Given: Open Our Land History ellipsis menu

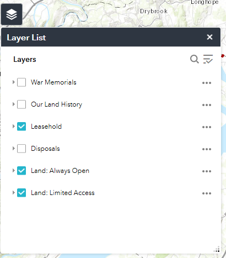Looking at the screenshot, I should click(207, 105).
